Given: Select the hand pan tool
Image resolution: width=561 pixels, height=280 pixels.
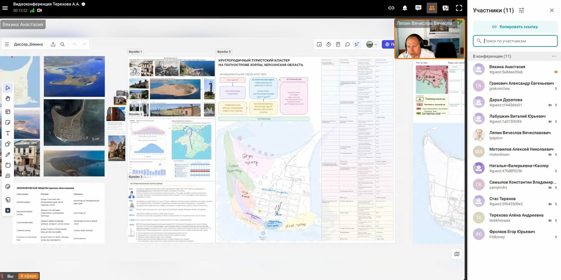Looking at the screenshot, I should pyautogui.click(x=8, y=99).
